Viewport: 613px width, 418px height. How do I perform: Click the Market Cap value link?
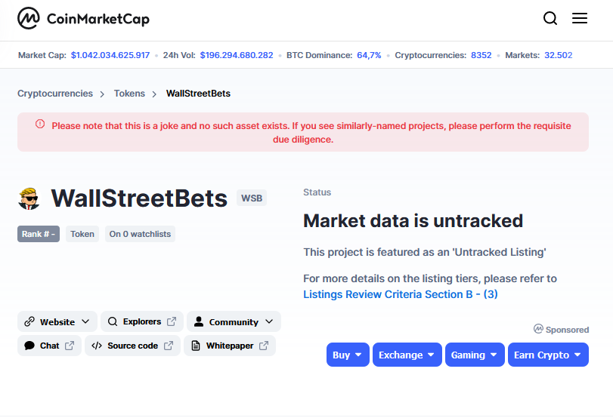(110, 55)
